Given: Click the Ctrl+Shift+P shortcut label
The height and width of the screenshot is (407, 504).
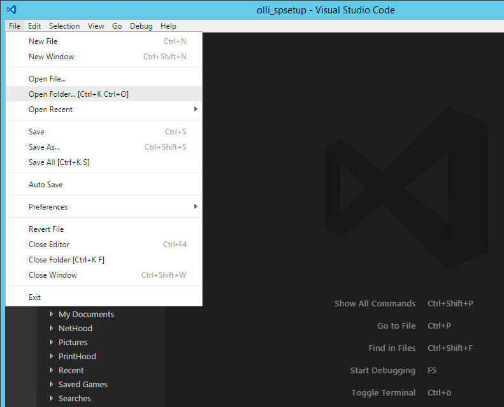Looking at the screenshot, I should coord(450,304).
